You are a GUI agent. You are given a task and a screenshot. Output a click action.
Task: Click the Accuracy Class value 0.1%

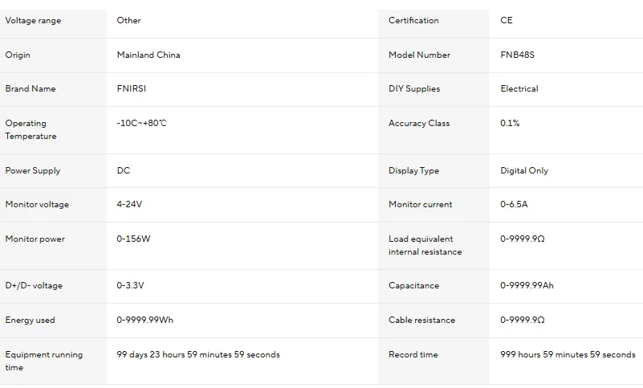(510, 124)
